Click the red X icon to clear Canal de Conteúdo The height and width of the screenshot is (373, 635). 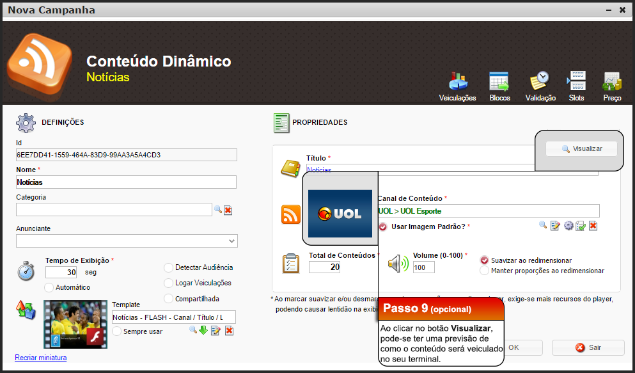pos(593,226)
